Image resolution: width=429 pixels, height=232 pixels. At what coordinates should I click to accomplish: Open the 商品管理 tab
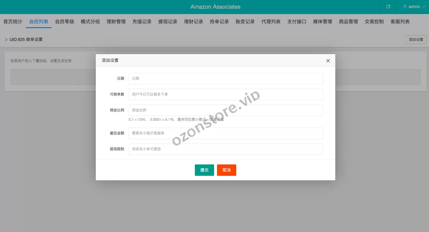click(348, 22)
